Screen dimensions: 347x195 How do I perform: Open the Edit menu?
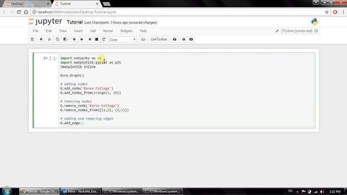[49, 31]
